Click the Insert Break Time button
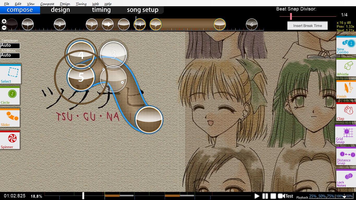Screen dimensions: 356x200 click(308, 26)
